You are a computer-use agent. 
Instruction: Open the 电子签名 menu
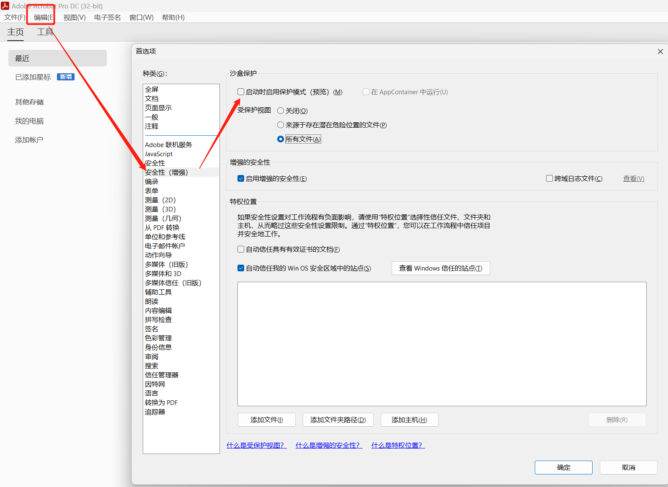tap(107, 17)
